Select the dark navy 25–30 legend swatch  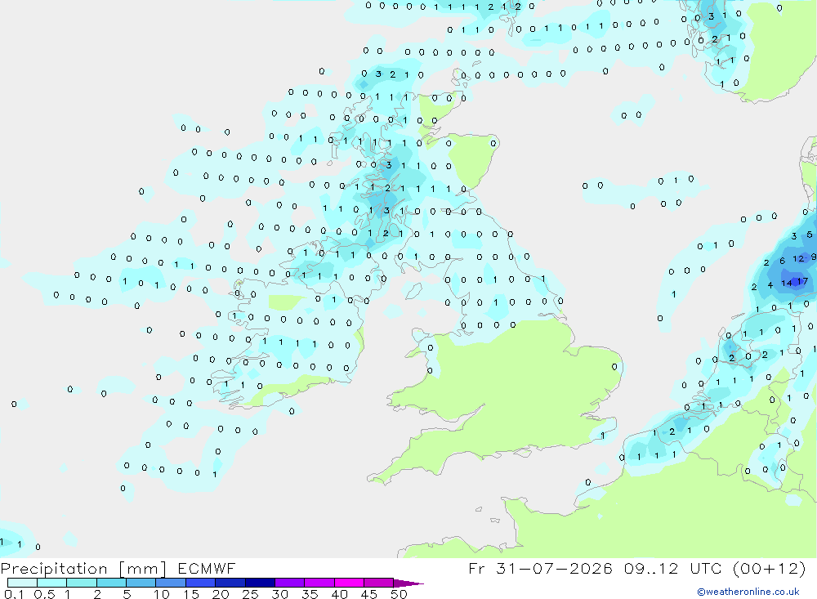click(x=260, y=583)
